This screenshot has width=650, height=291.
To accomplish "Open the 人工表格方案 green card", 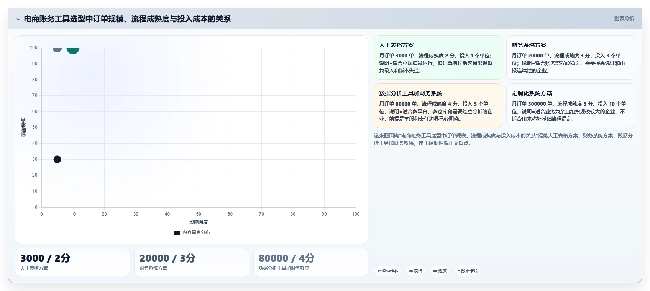I will (x=438, y=57).
